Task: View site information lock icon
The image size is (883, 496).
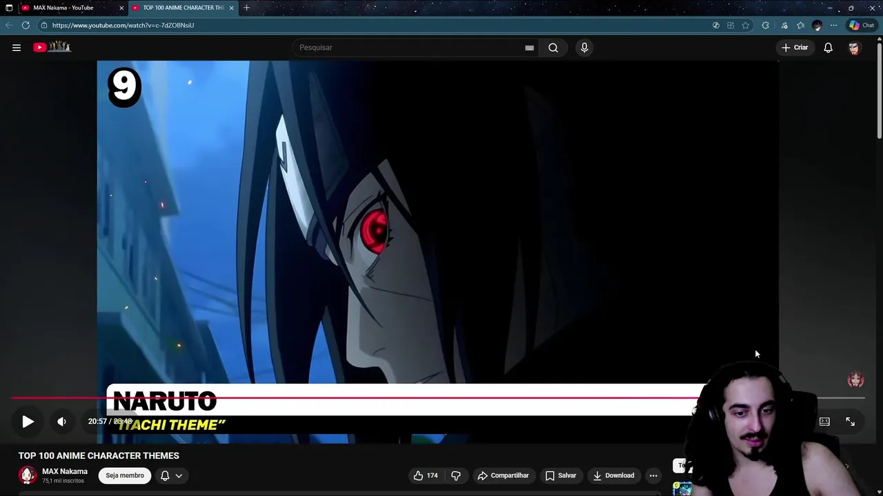Action: (43, 25)
